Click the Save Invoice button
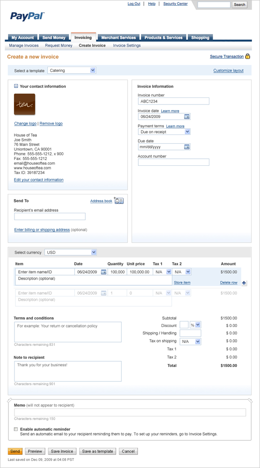The height and width of the screenshot is (468, 260). pyautogui.click(x=62, y=451)
